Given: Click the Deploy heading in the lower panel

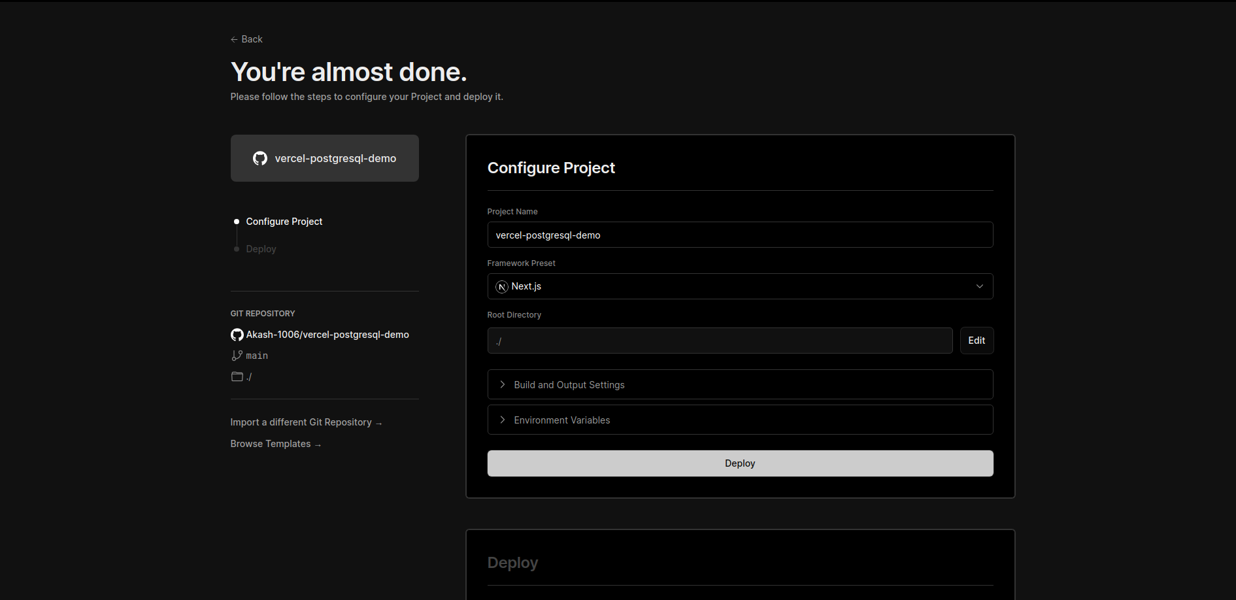Looking at the screenshot, I should pyautogui.click(x=512, y=563).
